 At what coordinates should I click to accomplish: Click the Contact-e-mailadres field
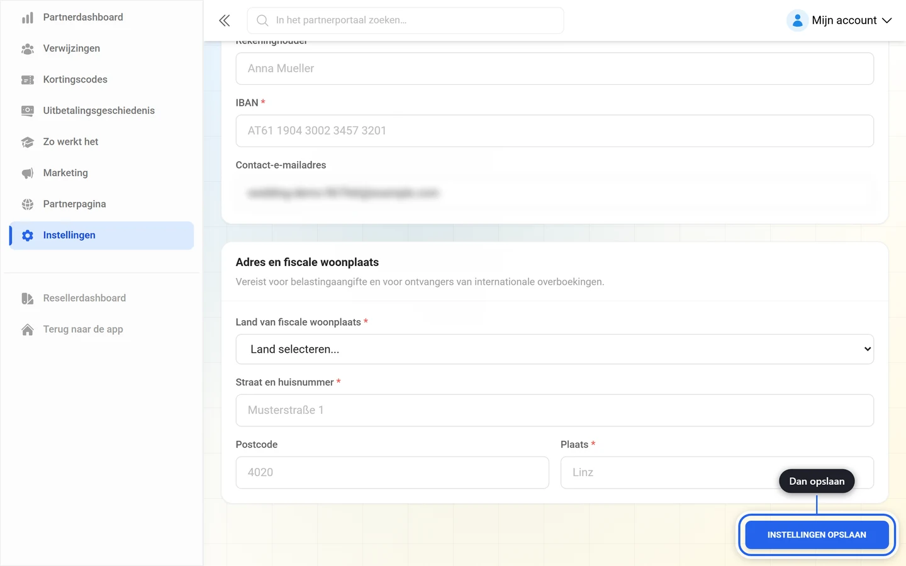click(x=554, y=193)
